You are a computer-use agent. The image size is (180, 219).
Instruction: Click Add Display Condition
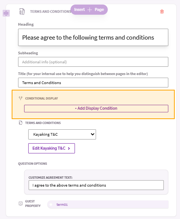click(96, 109)
